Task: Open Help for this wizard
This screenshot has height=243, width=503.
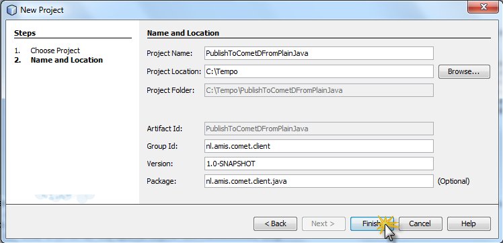Action: tap(469, 223)
